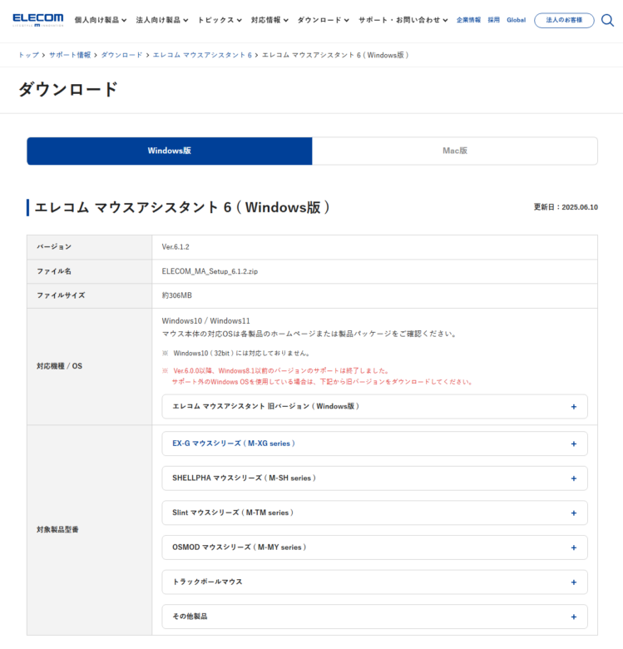Go to ダウンロード breadcrumb link
Screen dimensions: 623x649
[x=121, y=55]
